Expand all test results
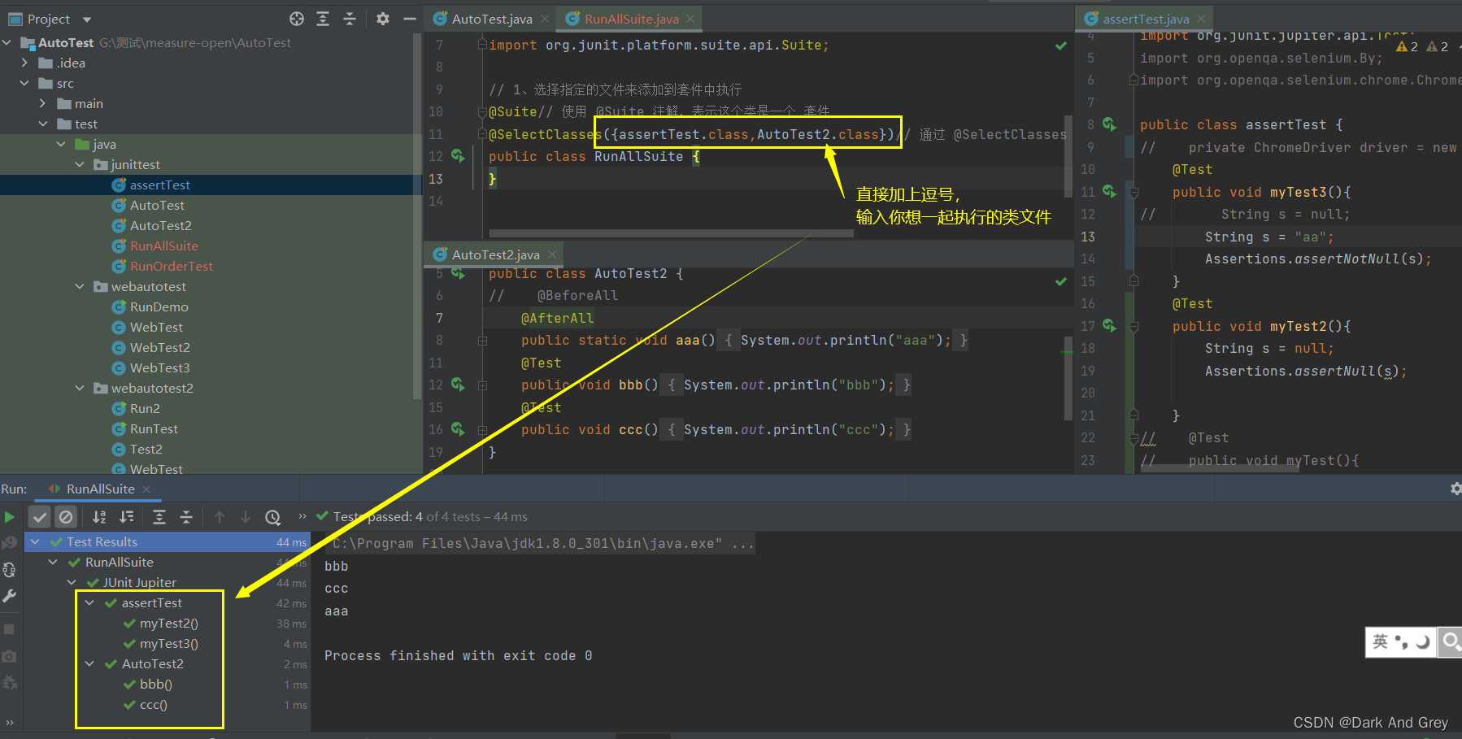This screenshot has width=1462, height=739. click(x=159, y=517)
